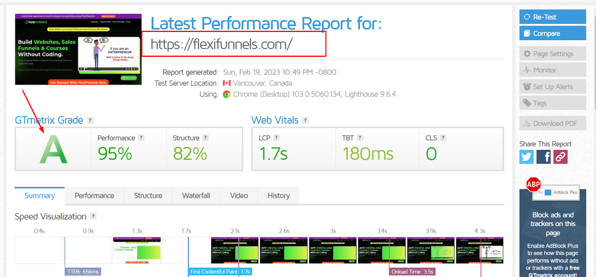Click the TBT help question mark
596x277 pixels.
click(x=360, y=138)
